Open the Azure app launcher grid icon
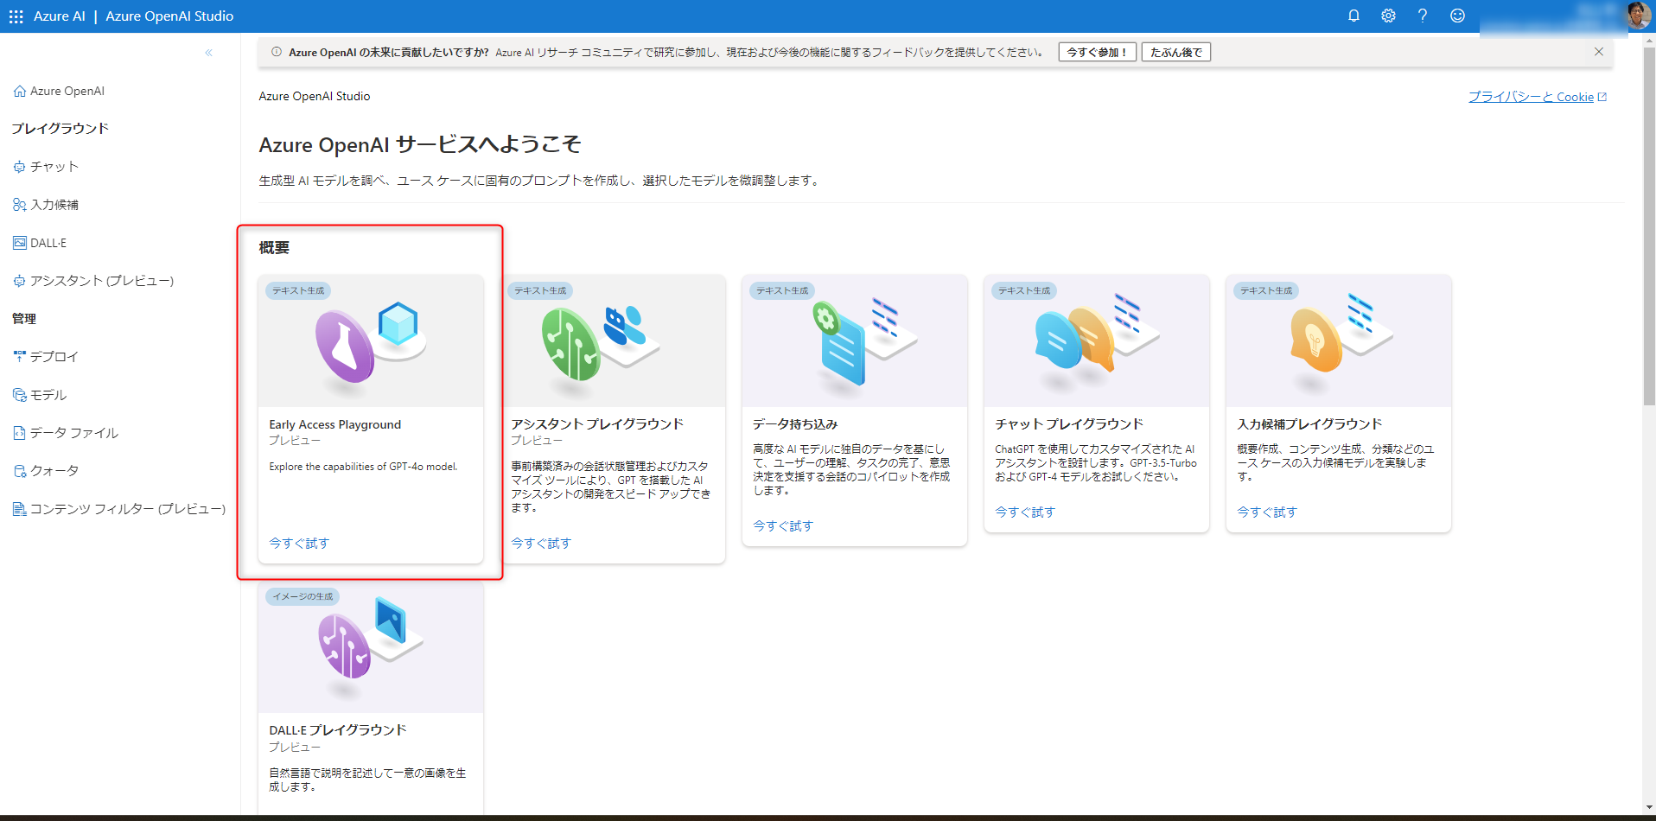This screenshot has height=821, width=1656. click(x=16, y=16)
